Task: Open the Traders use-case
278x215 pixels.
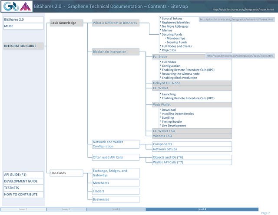Action: point(116,191)
